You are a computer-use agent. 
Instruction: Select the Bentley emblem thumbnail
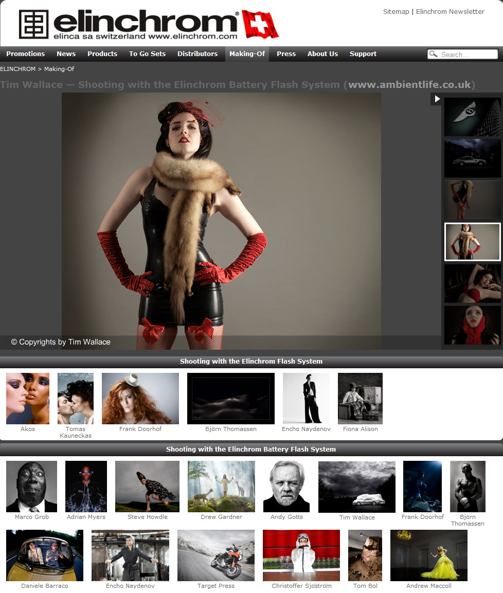(x=472, y=117)
